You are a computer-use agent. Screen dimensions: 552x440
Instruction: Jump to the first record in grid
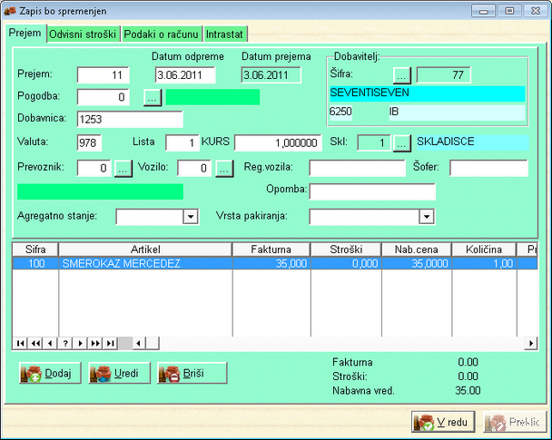[x=22, y=343]
